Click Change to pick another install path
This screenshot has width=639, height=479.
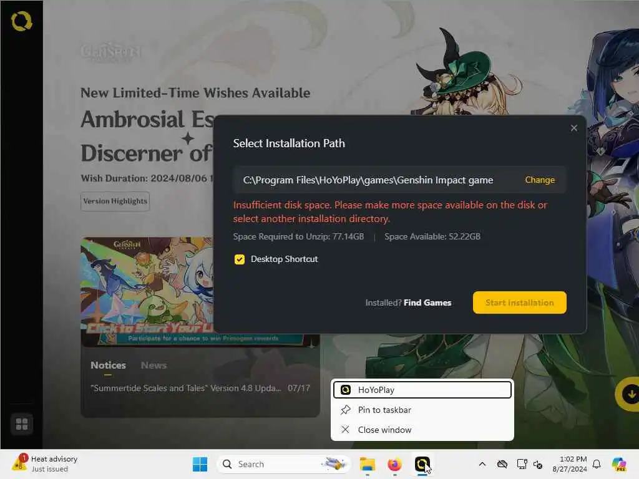[x=540, y=180]
